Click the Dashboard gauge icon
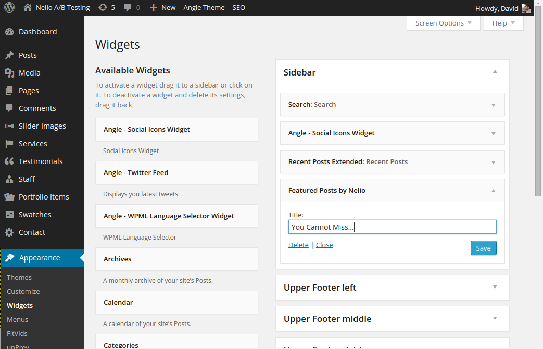This screenshot has height=349, width=543. click(9, 32)
